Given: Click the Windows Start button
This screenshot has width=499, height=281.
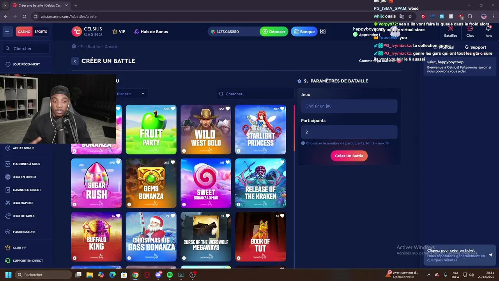Looking at the screenshot, I should [8, 275].
